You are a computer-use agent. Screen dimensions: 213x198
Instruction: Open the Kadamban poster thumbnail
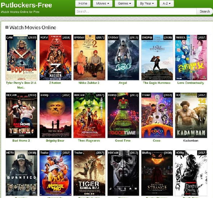[x=191, y=115]
